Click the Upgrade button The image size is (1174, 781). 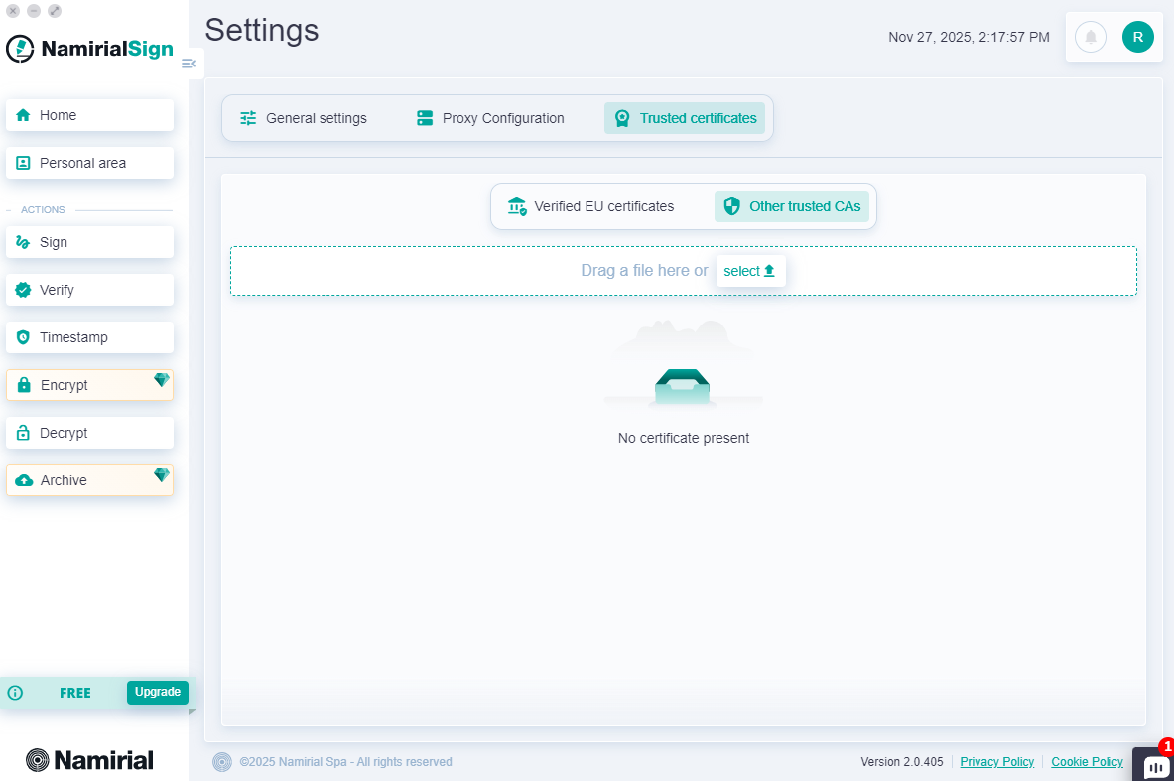157,692
